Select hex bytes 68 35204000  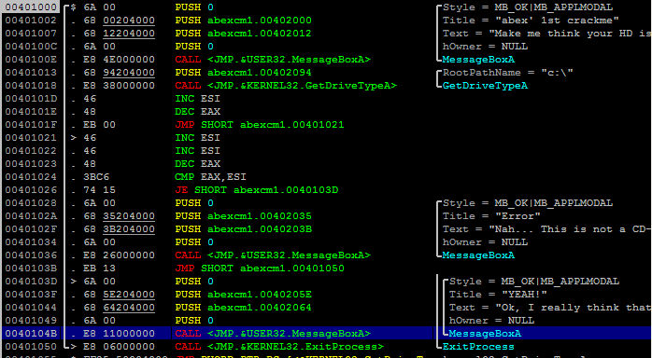(x=119, y=216)
